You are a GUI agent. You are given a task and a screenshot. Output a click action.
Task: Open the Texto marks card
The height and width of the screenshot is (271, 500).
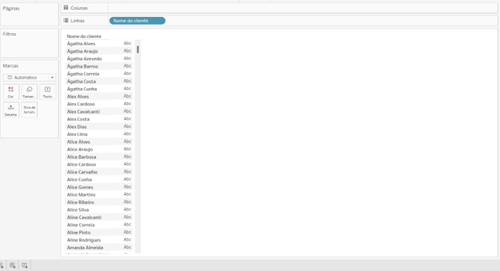tap(47, 92)
